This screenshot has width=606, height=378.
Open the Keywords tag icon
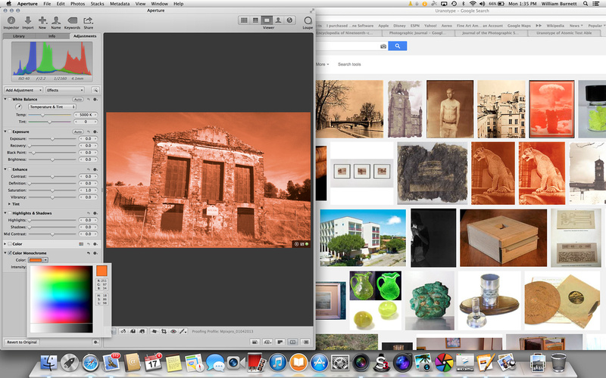point(72,20)
